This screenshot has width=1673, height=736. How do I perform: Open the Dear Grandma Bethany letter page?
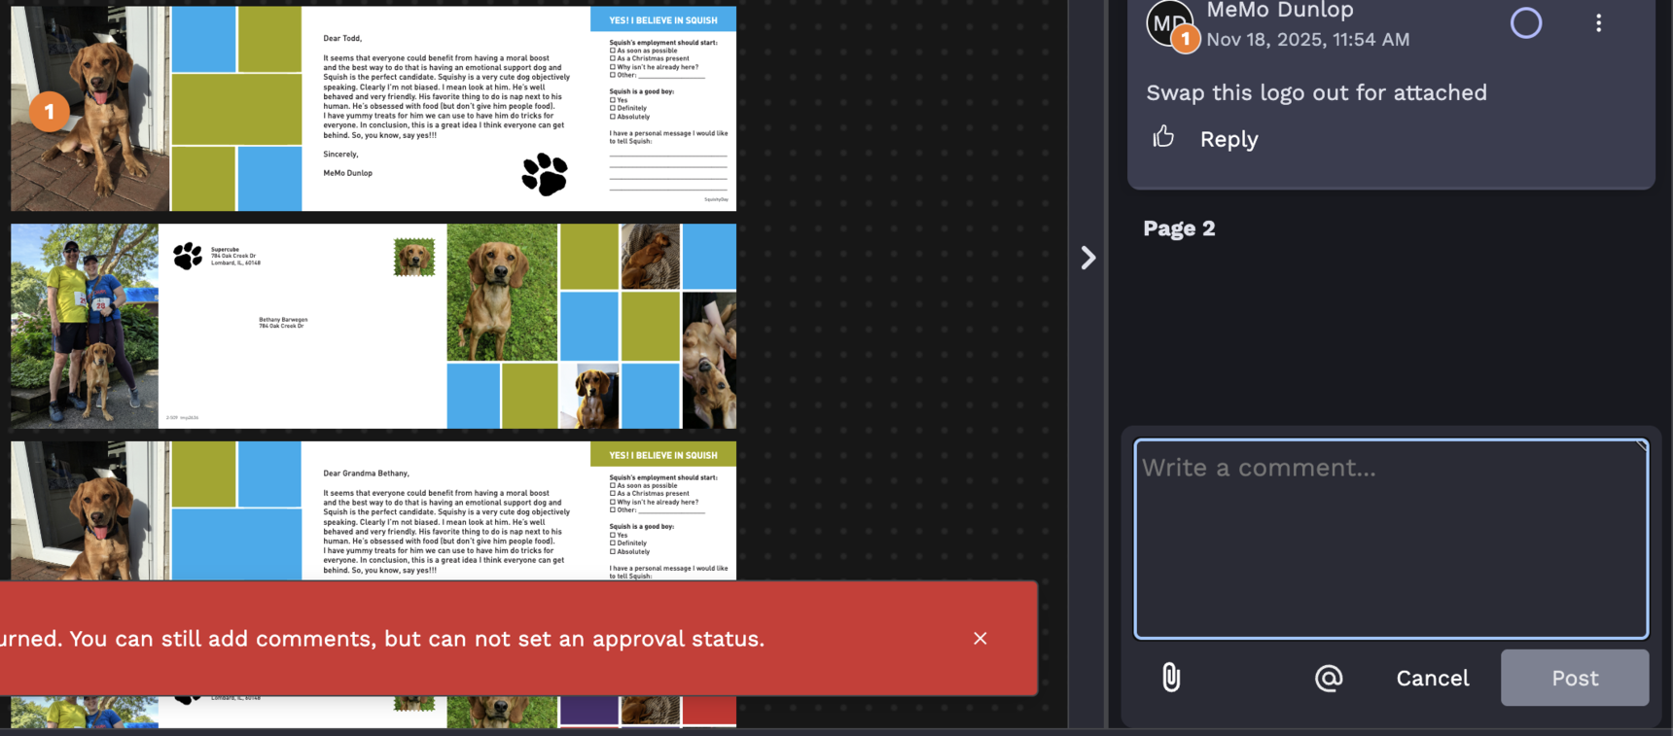point(447,510)
